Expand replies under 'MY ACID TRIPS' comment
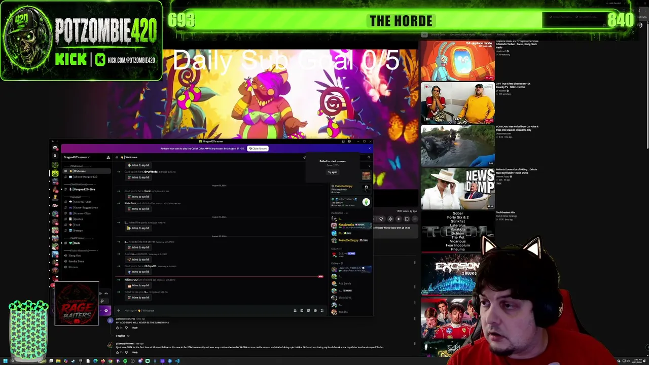Viewport: 649px width, 365px height. pos(123,336)
